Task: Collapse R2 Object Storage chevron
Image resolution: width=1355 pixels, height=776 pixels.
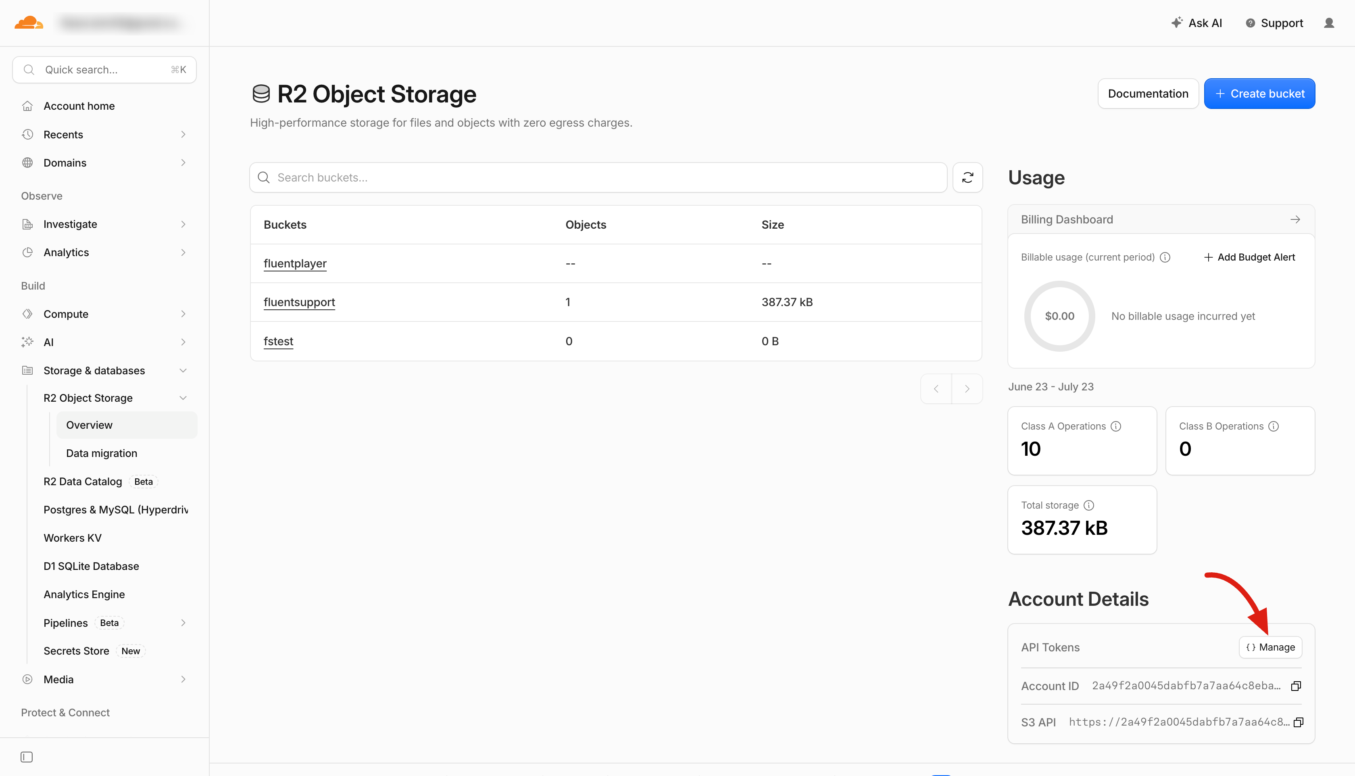Action: tap(183, 398)
